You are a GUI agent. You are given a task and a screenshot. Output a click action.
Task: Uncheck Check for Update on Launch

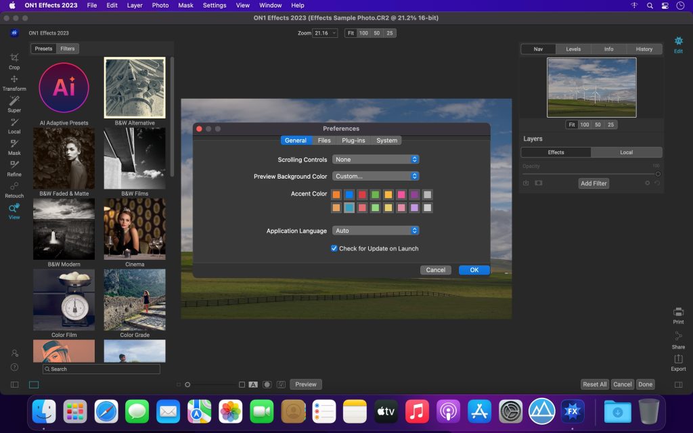click(334, 248)
